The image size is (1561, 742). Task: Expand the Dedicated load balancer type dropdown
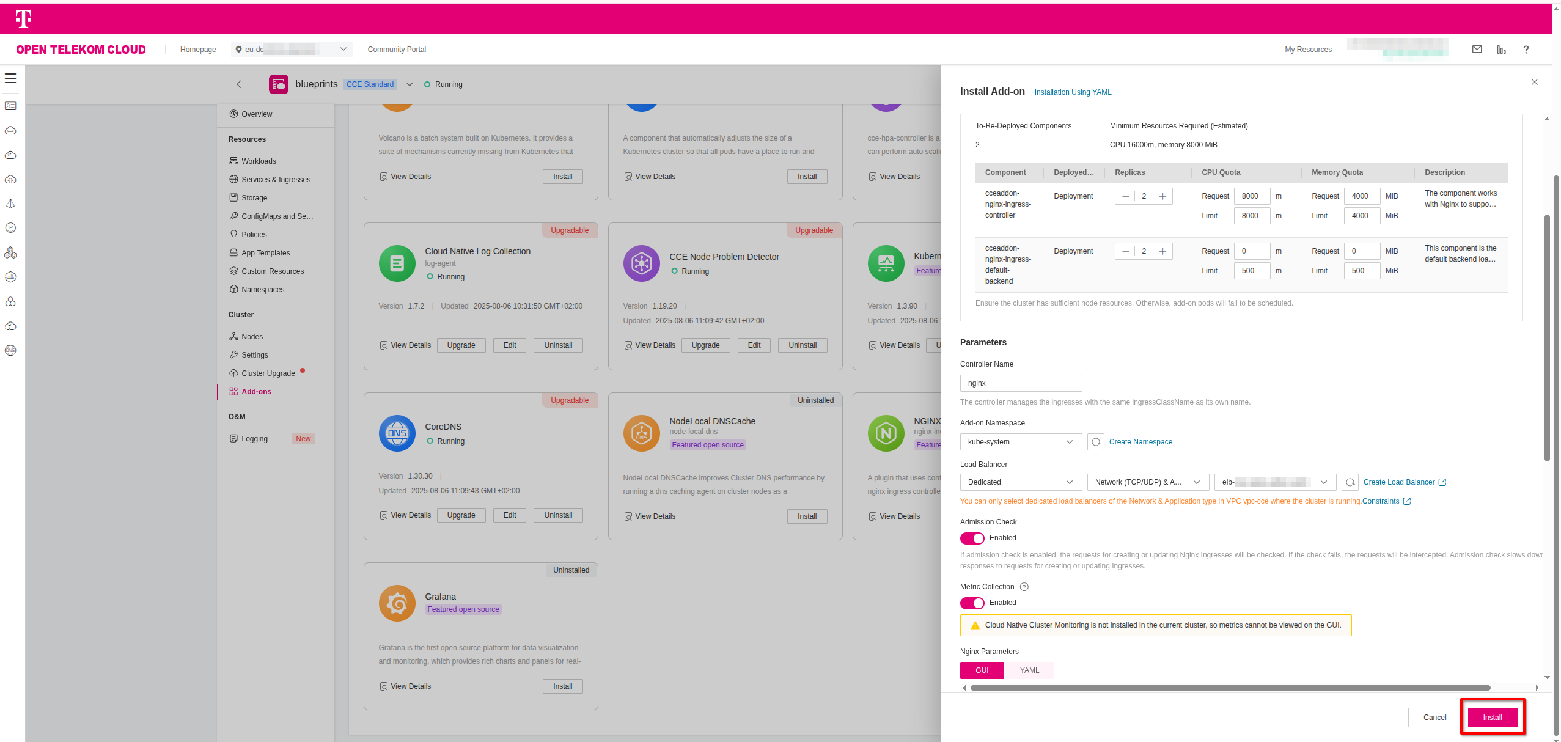click(x=1021, y=482)
